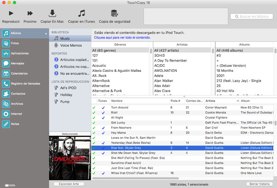This screenshot has width=277, height=188.
Task: Select Voice Memos microphone entry
Action: coord(70,45)
